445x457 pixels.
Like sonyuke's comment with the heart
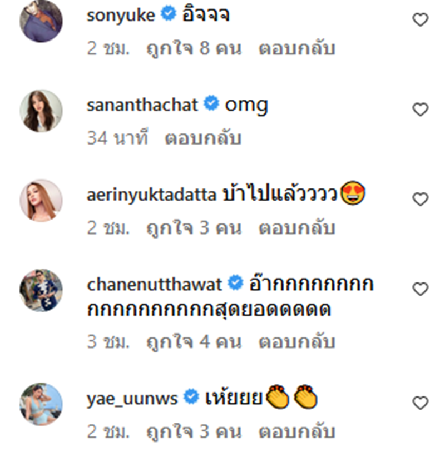[420, 20]
